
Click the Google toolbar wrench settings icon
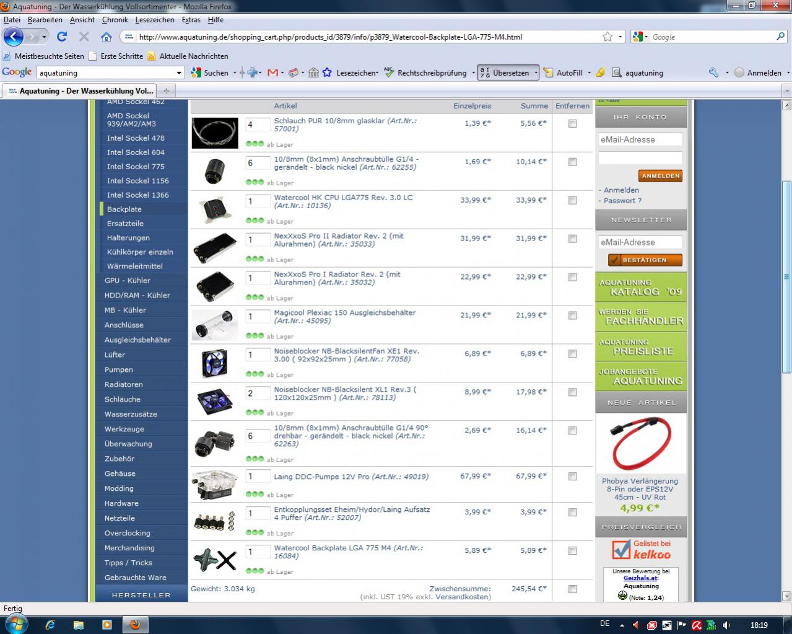coord(713,73)
